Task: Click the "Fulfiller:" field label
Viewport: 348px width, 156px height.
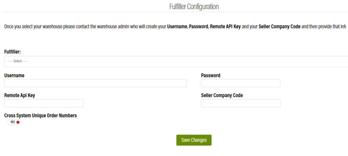Action: [x=13, y=52]
